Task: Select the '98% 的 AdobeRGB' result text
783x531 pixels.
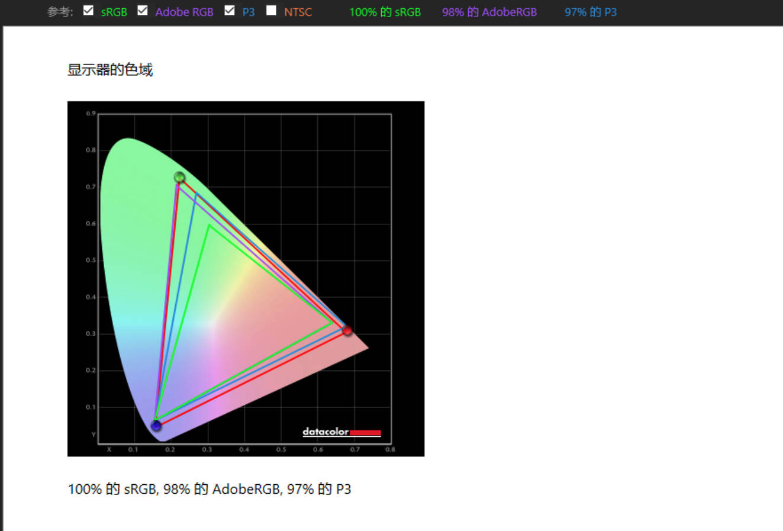Action: 489,12
